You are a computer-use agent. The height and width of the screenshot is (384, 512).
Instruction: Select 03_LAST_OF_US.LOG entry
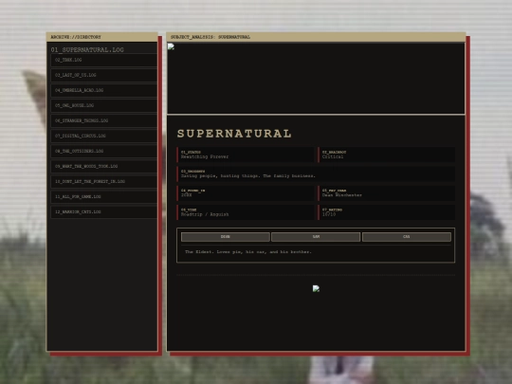[104, 75]
